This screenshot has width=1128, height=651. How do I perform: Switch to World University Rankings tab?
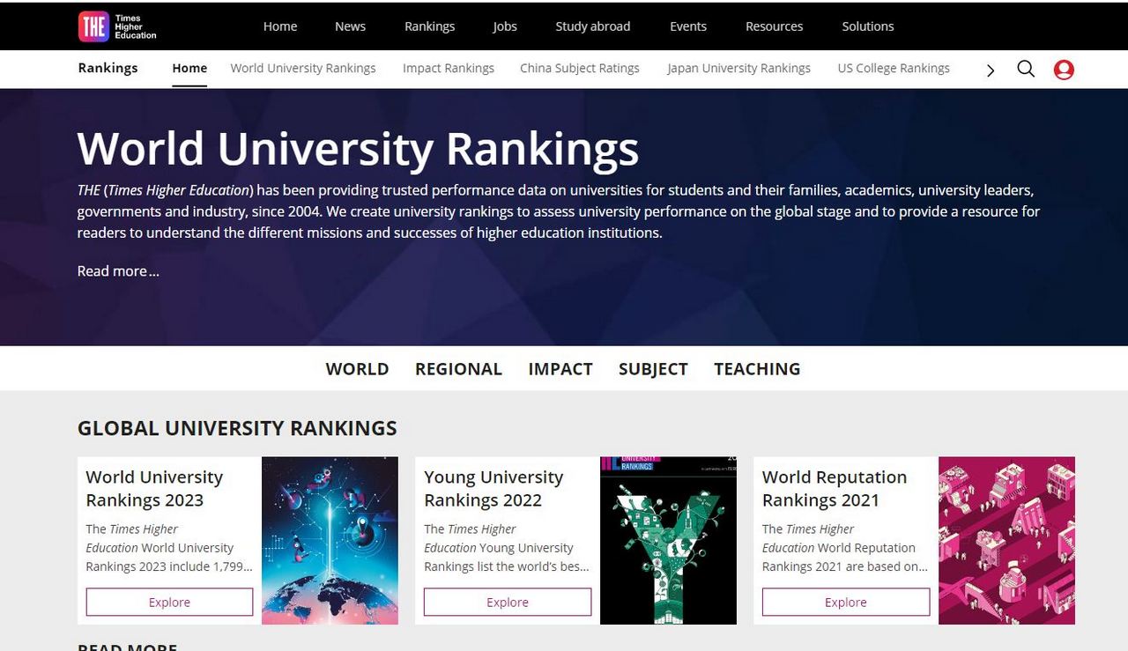(303, 68)
